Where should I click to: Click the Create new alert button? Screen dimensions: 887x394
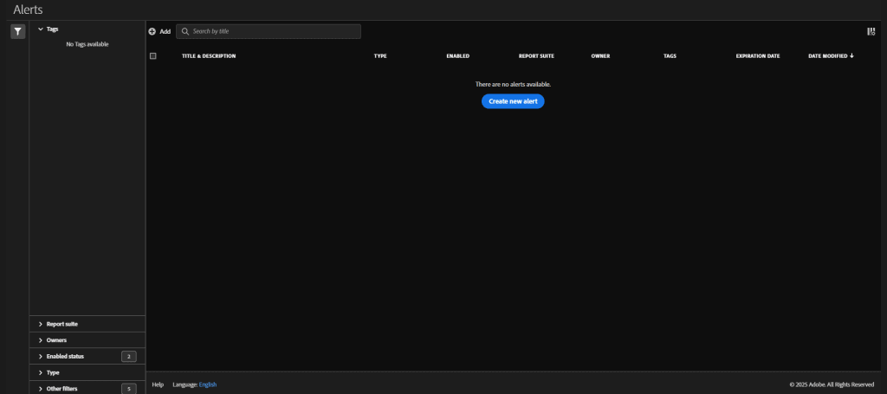coord(513,101)
